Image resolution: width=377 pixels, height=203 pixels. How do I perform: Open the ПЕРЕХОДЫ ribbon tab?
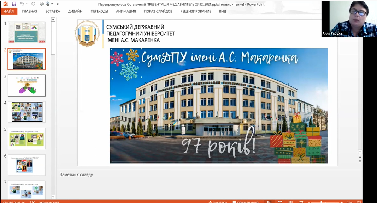pos(99,11)
